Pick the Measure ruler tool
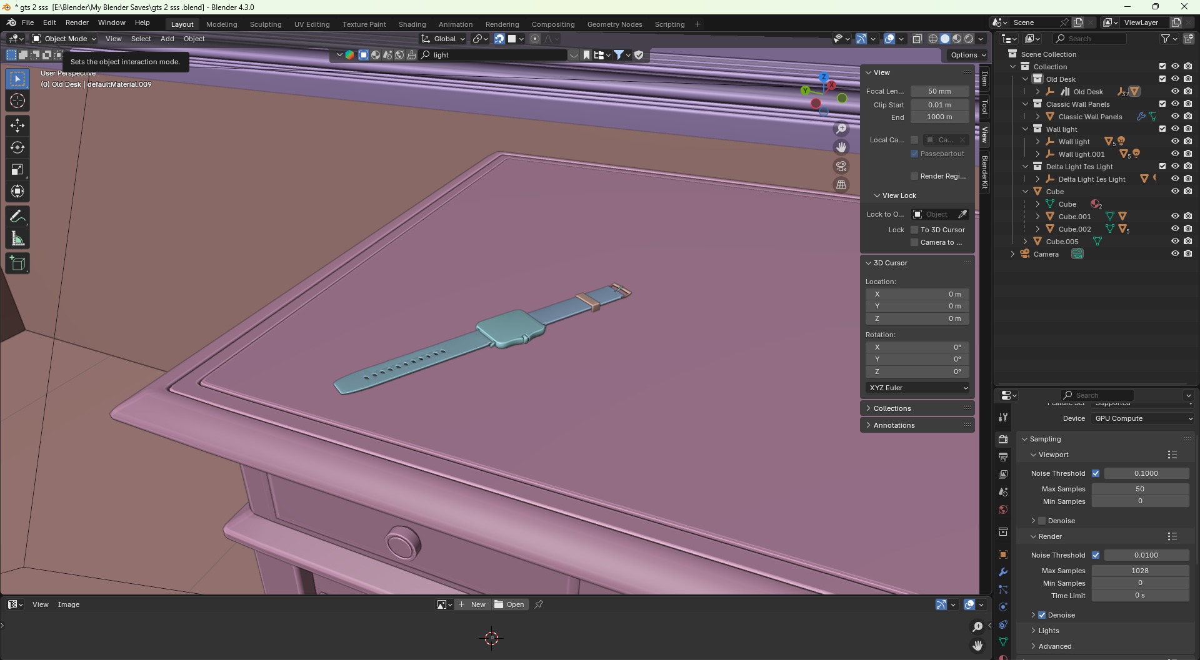Viewport: 1200px width, 660px height. coord(17,239)
